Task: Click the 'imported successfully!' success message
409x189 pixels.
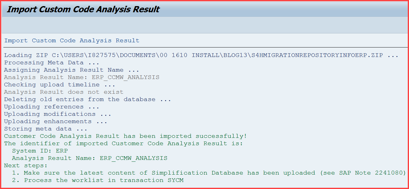Action: pyautogui.click(x=125, y=136)
